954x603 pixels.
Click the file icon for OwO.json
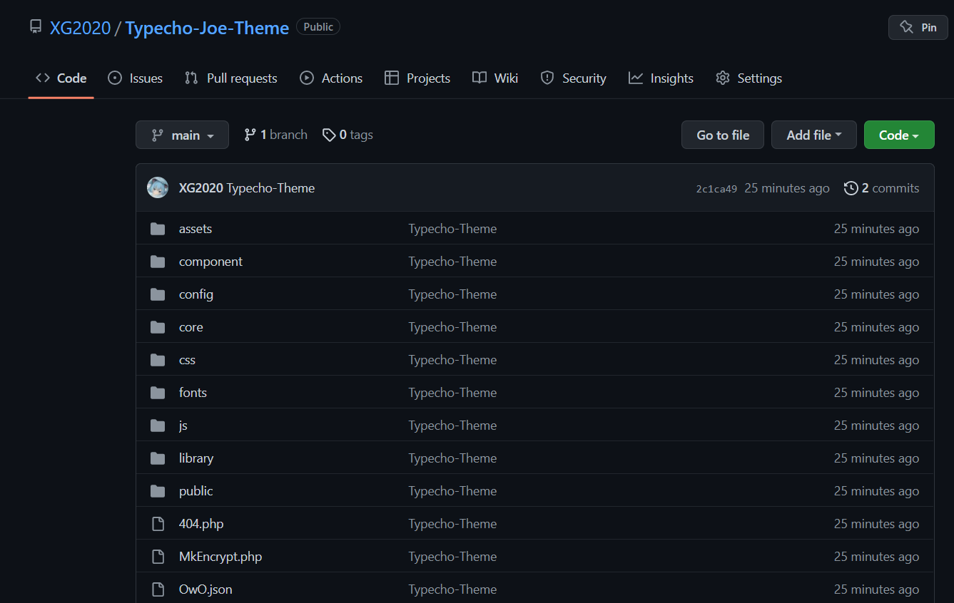pos(158,589)
